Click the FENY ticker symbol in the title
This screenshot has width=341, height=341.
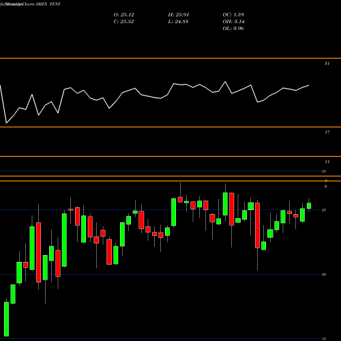(x=55, y=4)
